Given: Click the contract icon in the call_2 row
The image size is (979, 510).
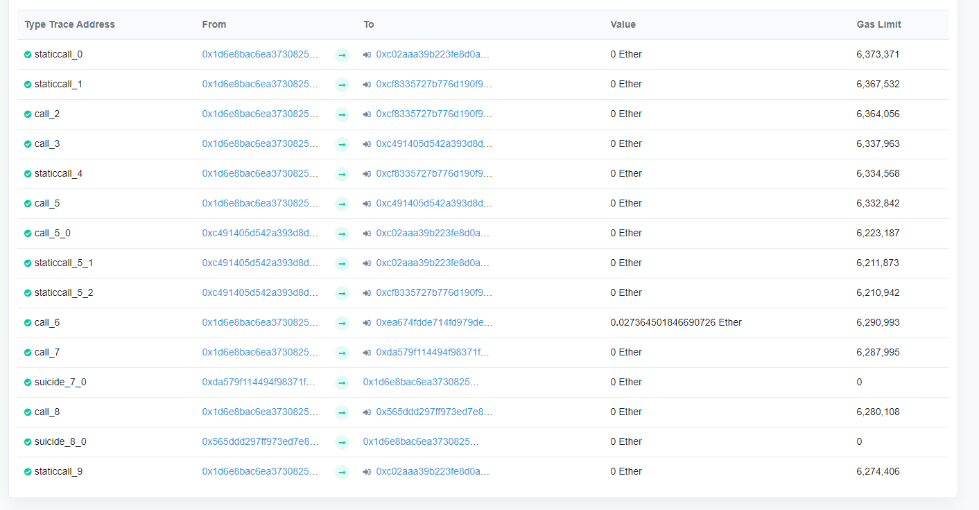Looking at the screenshot, I should point(367,114).
